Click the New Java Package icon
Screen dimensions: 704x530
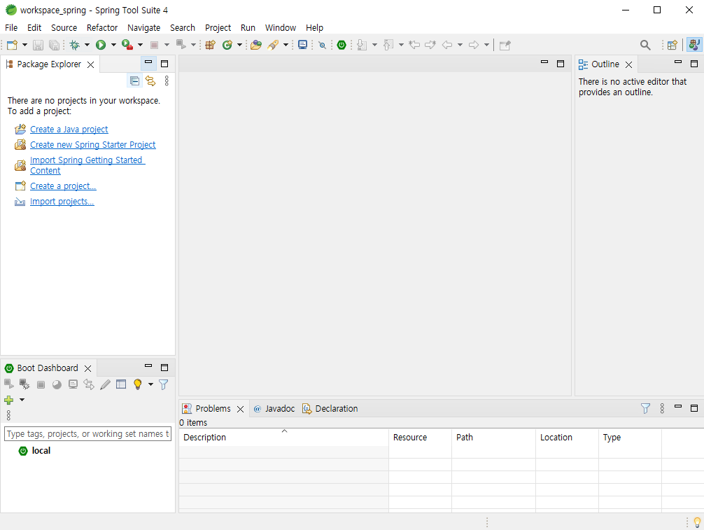point(210,45)
